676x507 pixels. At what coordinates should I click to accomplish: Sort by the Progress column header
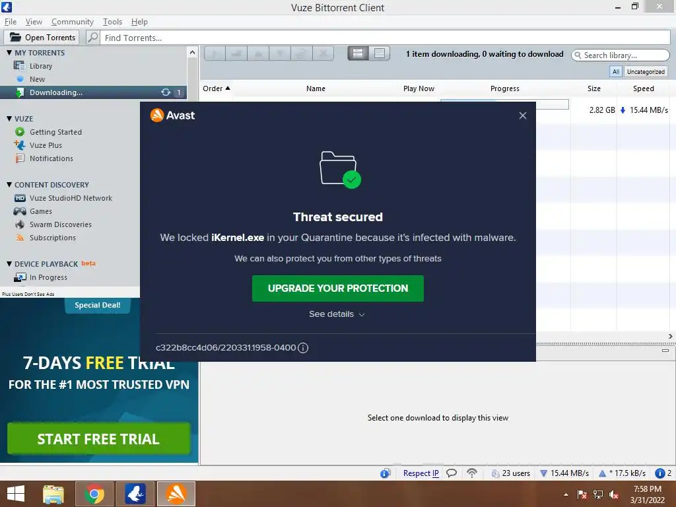click(505, 88)
